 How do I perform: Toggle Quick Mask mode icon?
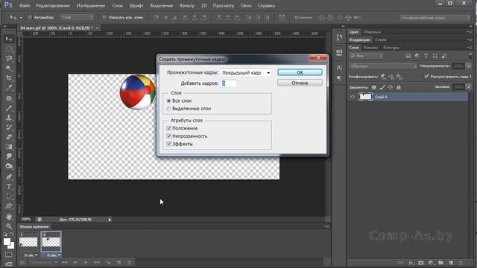9,254
